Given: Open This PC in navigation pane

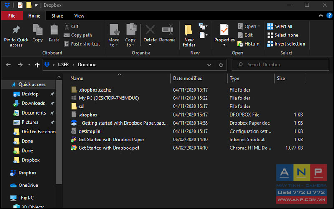Looking at the screenshot, I should click(26, 198).
